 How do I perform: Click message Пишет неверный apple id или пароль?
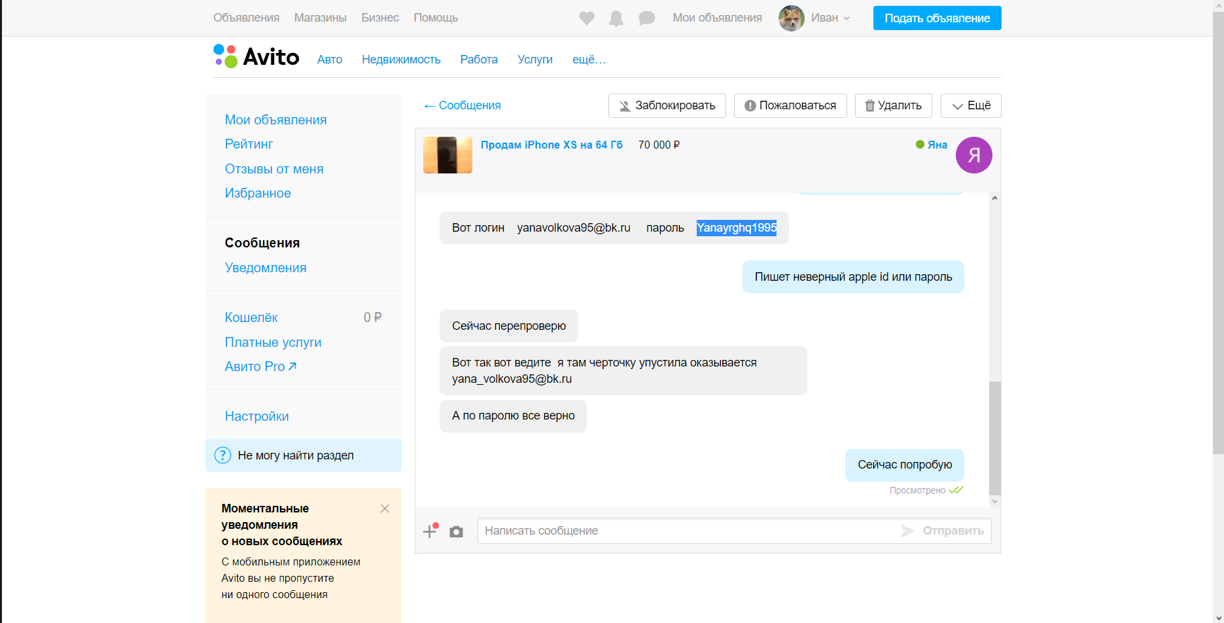pyautogui.click(x=853, y=277)
